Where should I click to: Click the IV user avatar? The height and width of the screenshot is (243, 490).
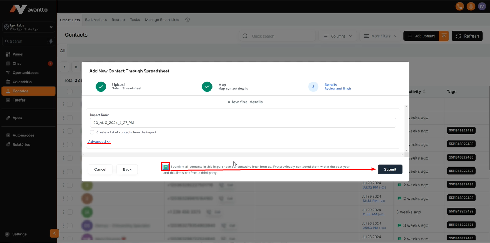pyautogui.click(x=481, y=6)
